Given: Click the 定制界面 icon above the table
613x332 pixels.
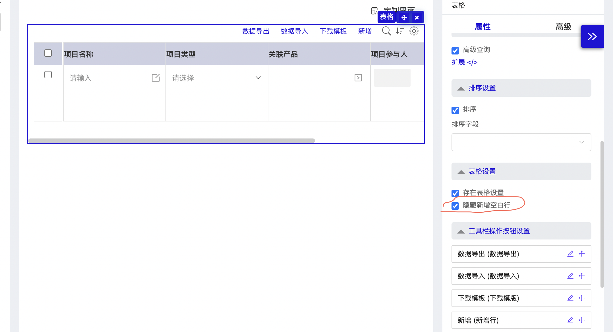Looking at the screenshot, I should (x=374, y=11).
